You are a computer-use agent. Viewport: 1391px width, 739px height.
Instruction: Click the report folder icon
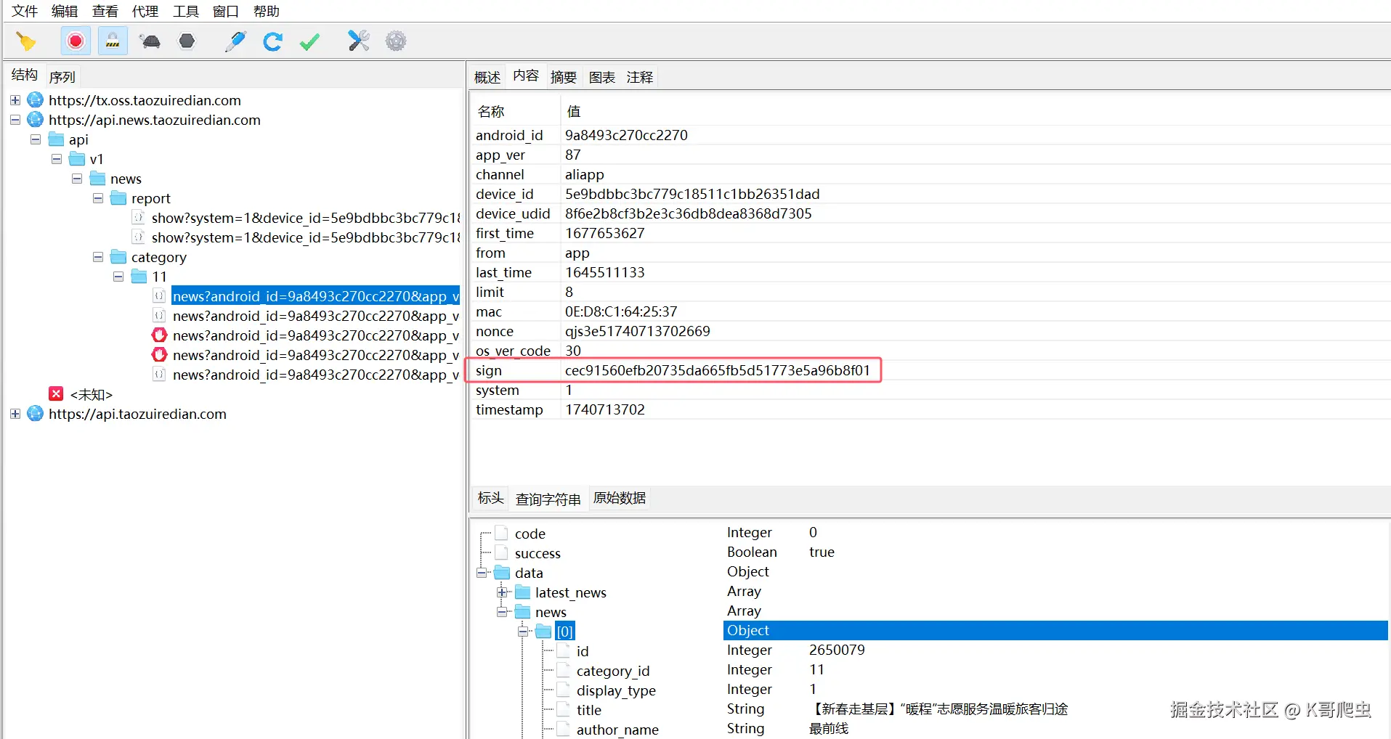pyautogui.click(x=118, y=197)
